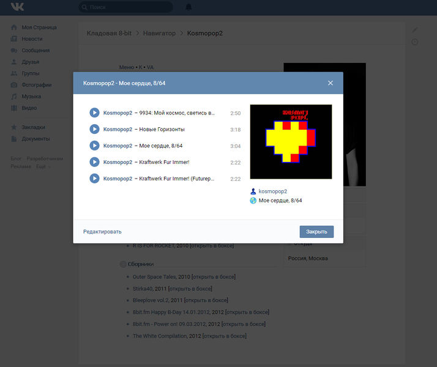Click the Сообщения chat bubble icon
Viewport: 437px width, 367px height.
(14, 50)
